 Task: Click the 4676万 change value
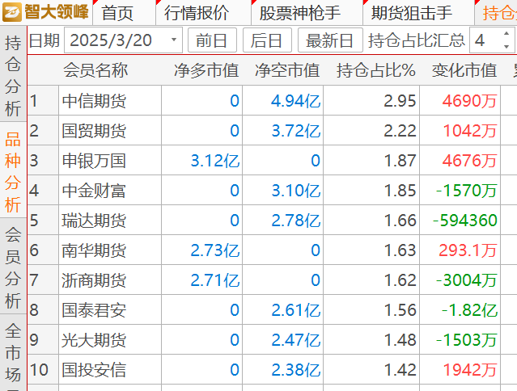469,161
